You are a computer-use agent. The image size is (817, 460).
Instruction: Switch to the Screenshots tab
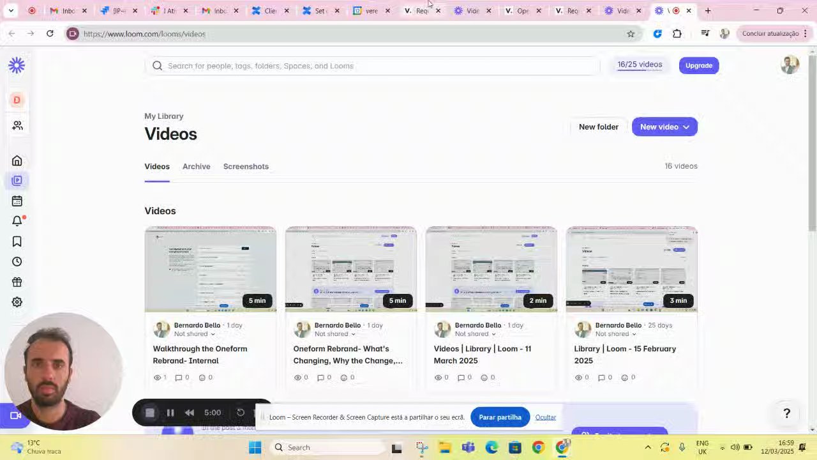pos(246,166)
